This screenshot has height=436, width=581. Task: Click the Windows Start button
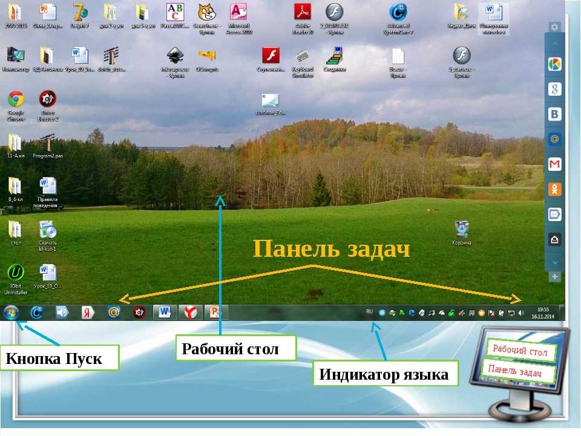point(11,312)
